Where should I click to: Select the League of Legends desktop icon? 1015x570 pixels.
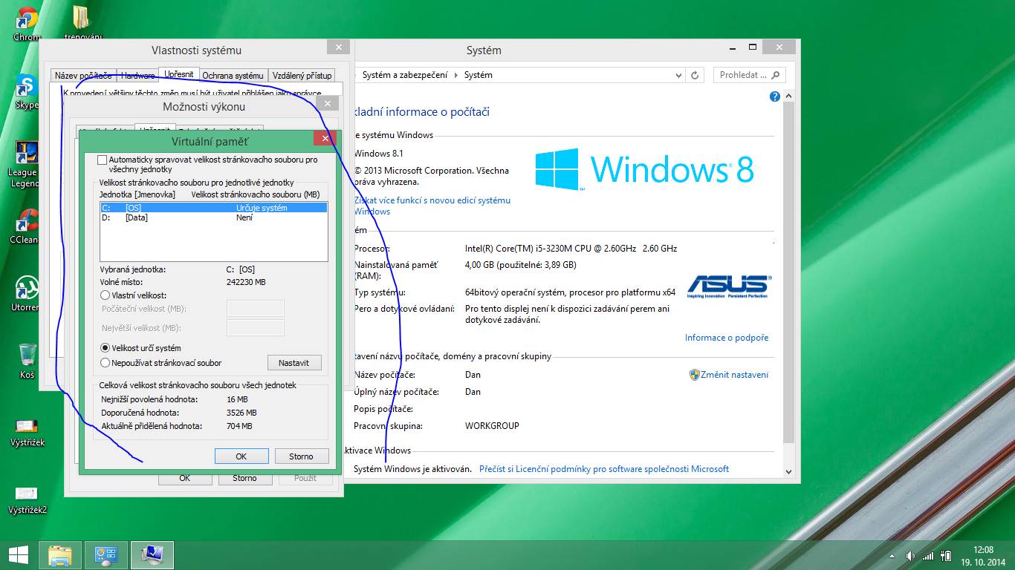(25, 163)
